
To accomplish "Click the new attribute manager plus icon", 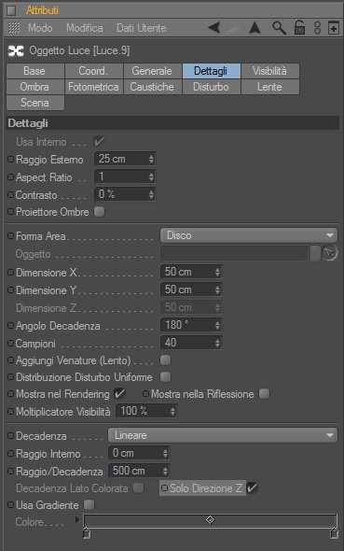I will 333,28.
